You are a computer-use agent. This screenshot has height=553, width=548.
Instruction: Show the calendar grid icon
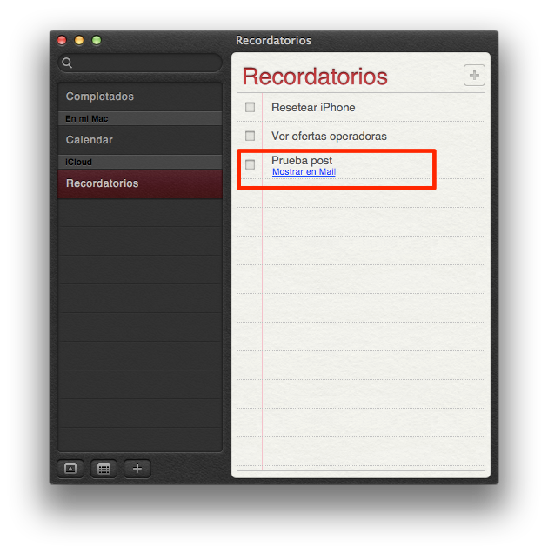click(104, 469)
